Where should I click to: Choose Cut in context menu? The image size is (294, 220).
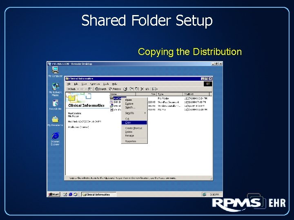[134, 119]
